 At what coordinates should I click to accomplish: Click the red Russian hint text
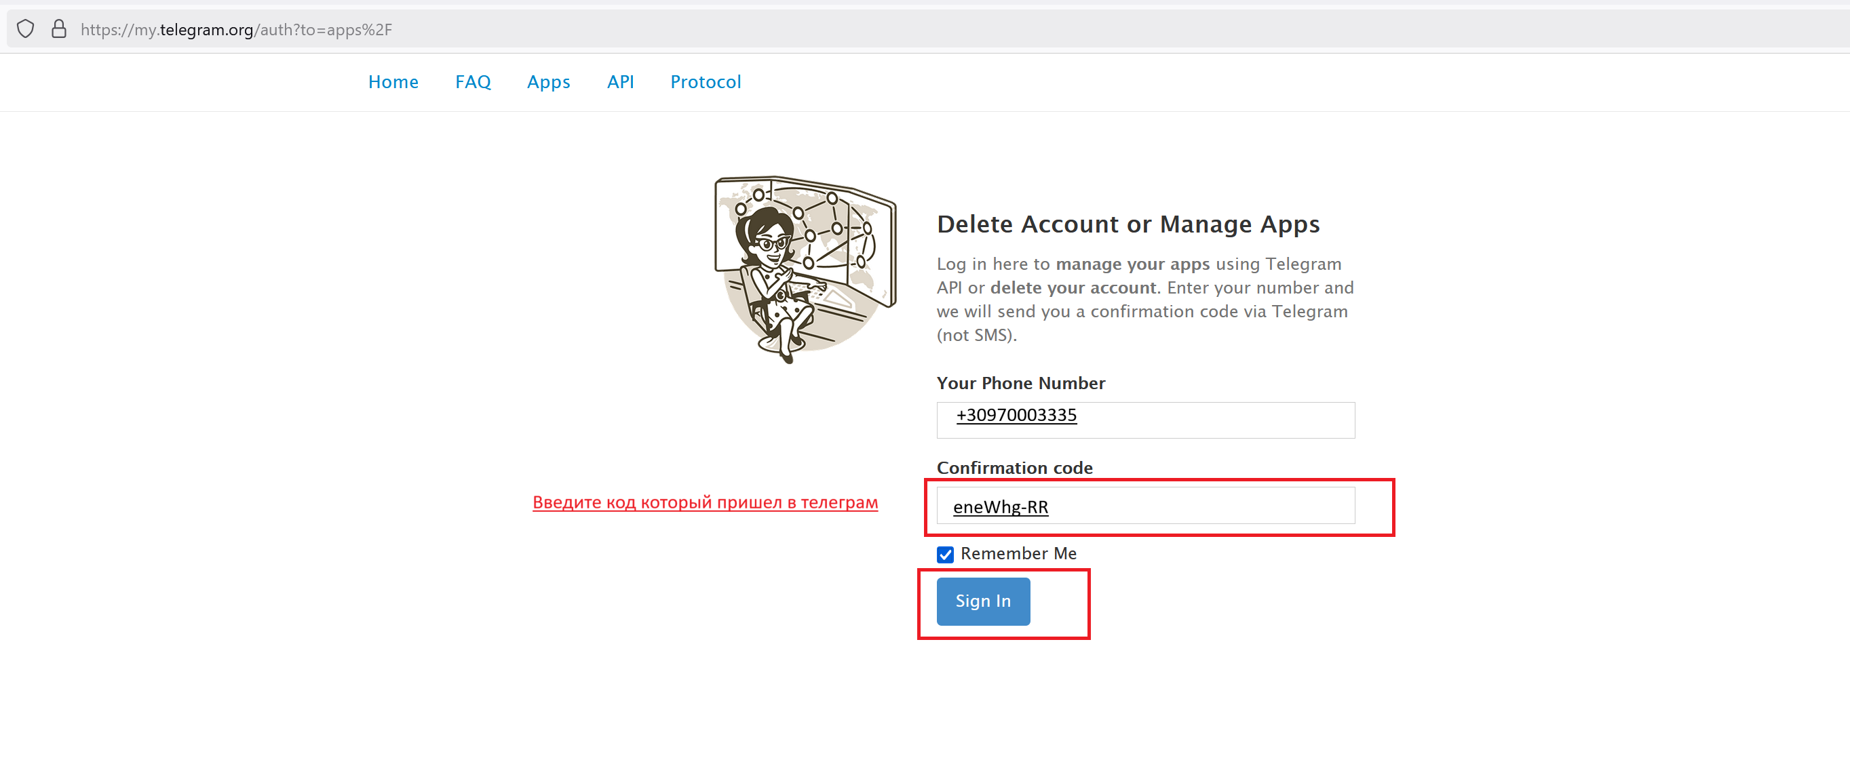705,502
